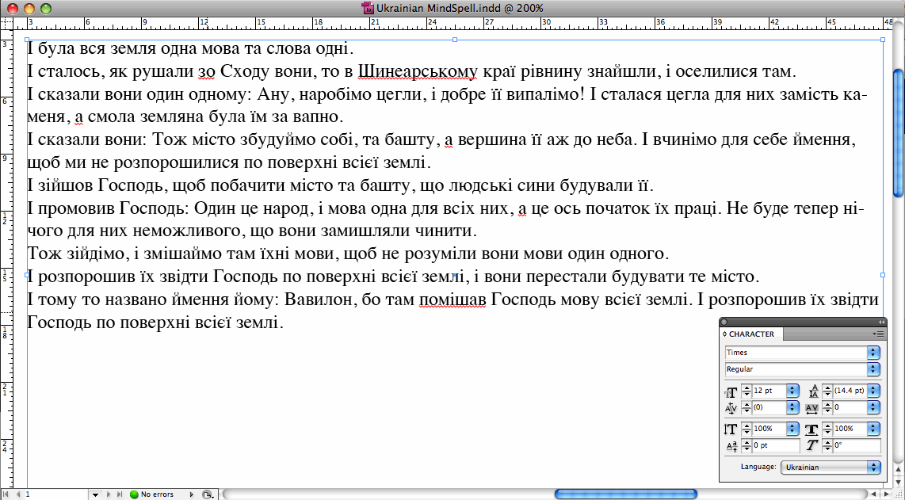Collapse the Character panel to icons
Image resolution: width=905 pixels, height=500 pixels.
881,323
